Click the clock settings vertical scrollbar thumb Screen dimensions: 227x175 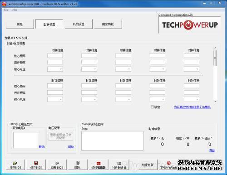pos(215,58)
